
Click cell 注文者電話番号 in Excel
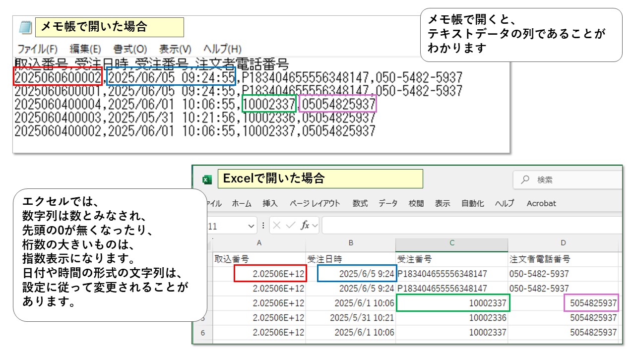(x=564, y=259)
